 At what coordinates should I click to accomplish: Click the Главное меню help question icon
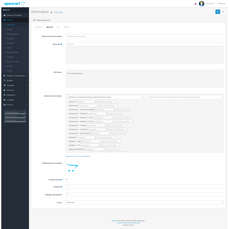click(61, 180)
